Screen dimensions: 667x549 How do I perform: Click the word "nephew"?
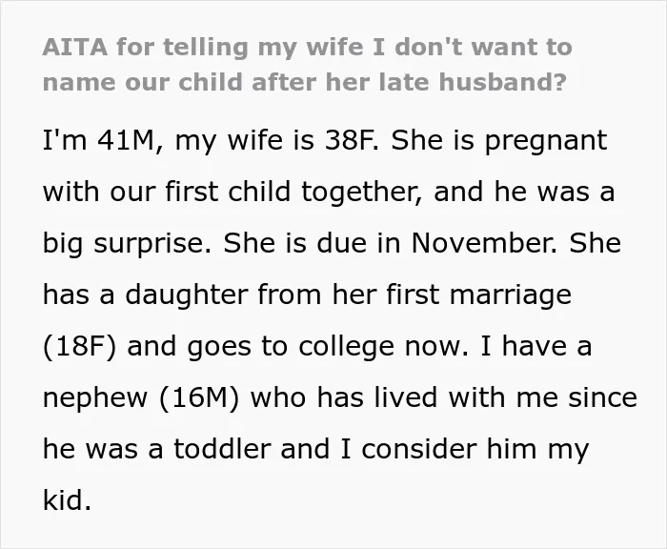pos(95,398)
